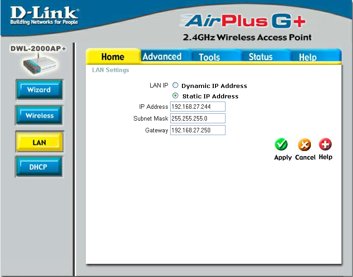Open DHCP settings in sidebar
Image resolution: width=353 pixels, height=277 pixels.
pos(39,167)
